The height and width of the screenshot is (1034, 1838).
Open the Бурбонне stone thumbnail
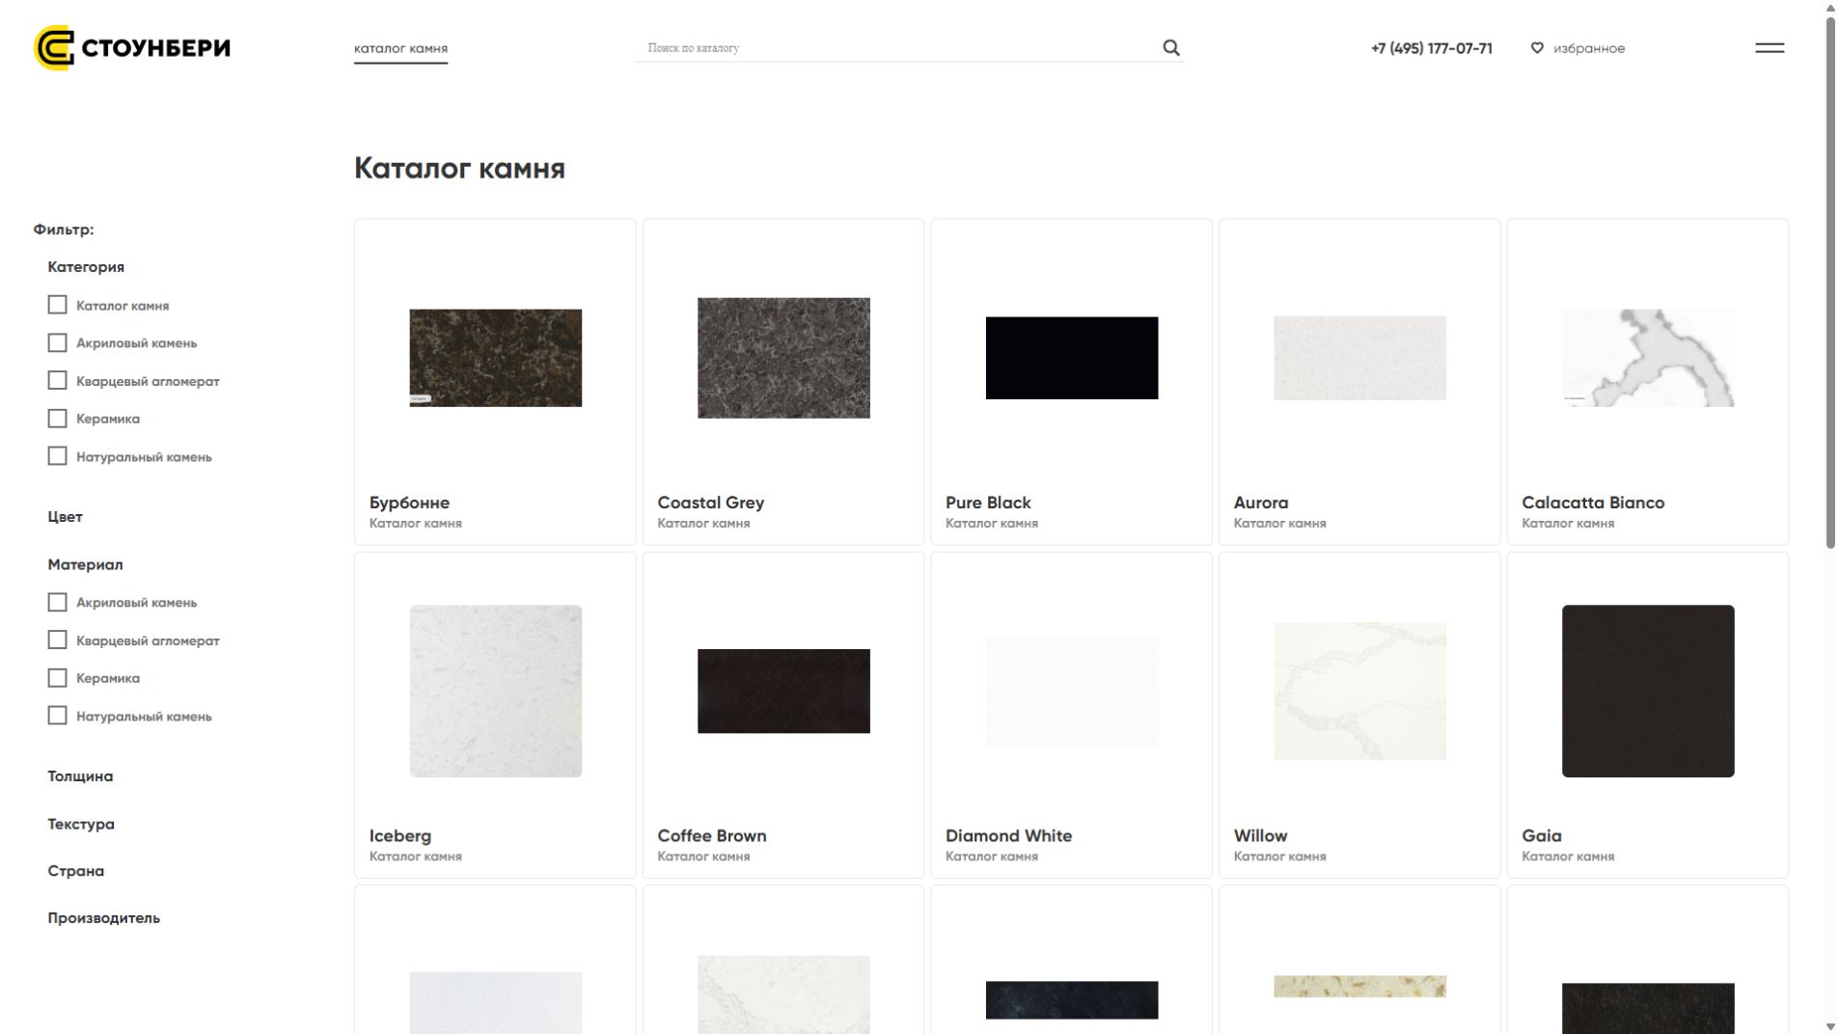tap(495, 358)
